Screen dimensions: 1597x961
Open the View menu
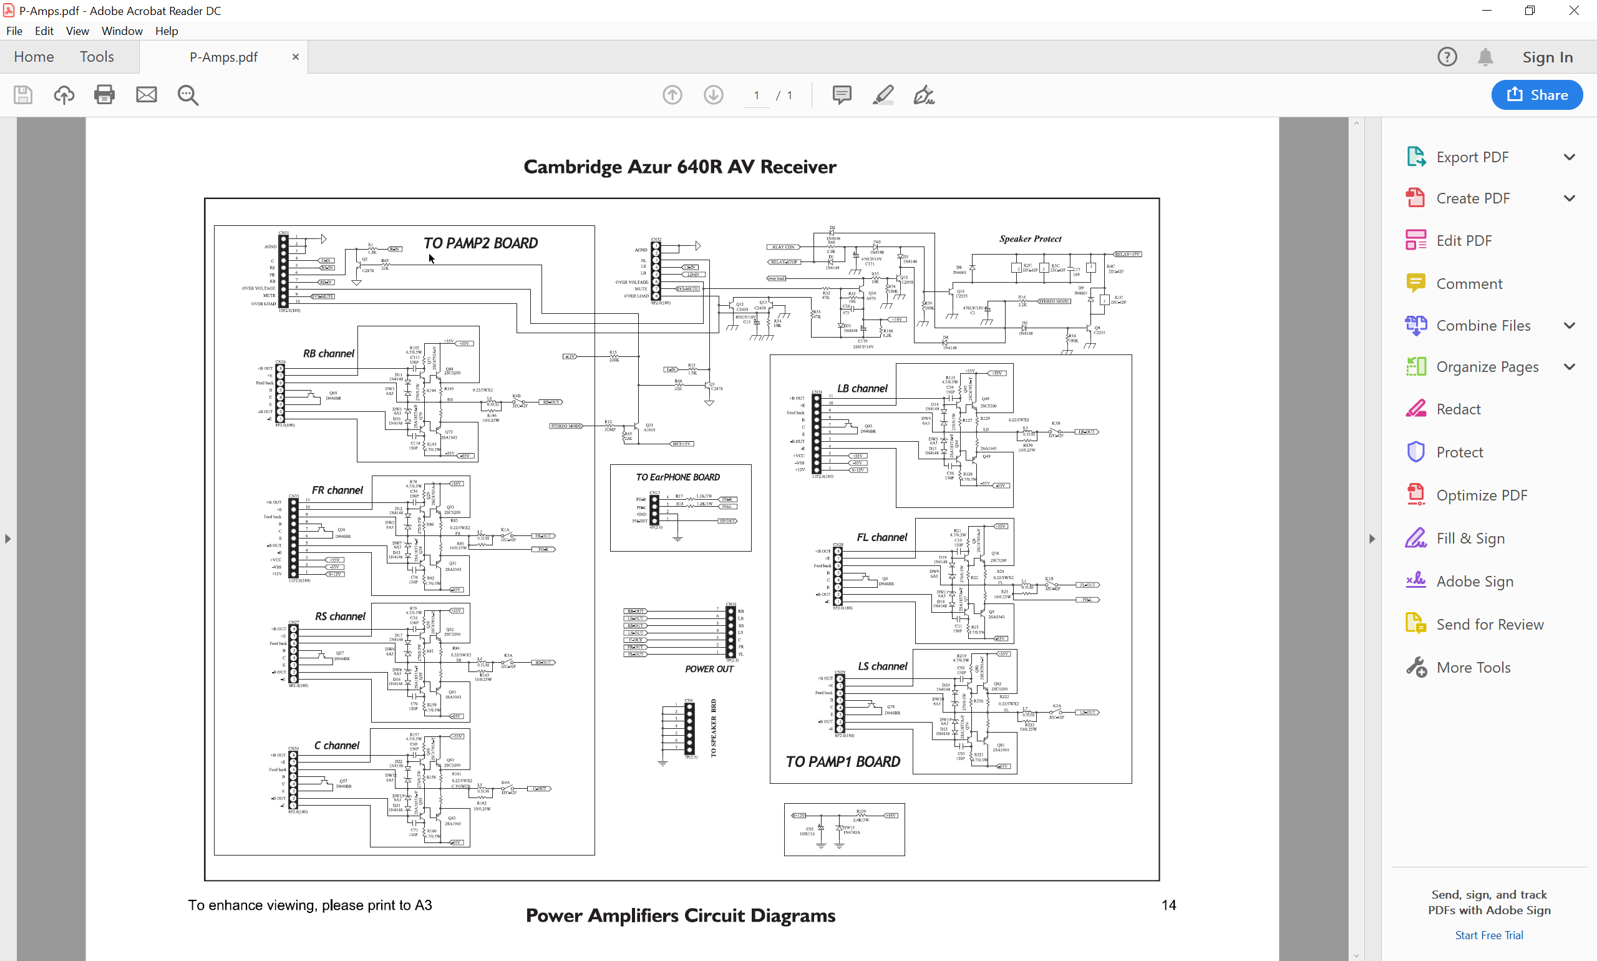(77, 31)
